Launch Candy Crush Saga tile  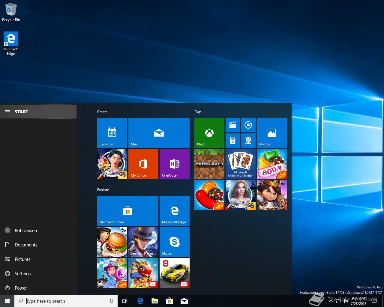point(209,195)
